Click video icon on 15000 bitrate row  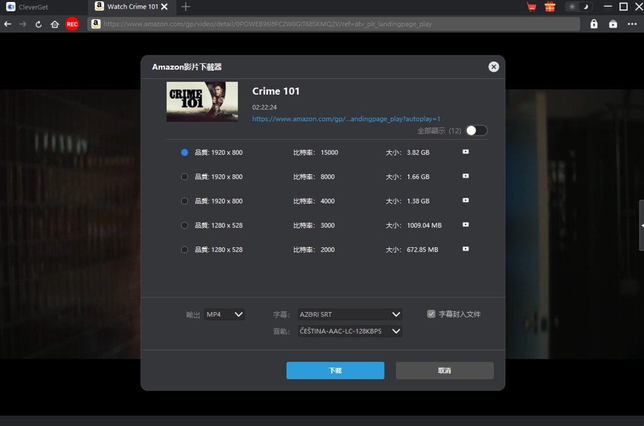click(466, 152)
